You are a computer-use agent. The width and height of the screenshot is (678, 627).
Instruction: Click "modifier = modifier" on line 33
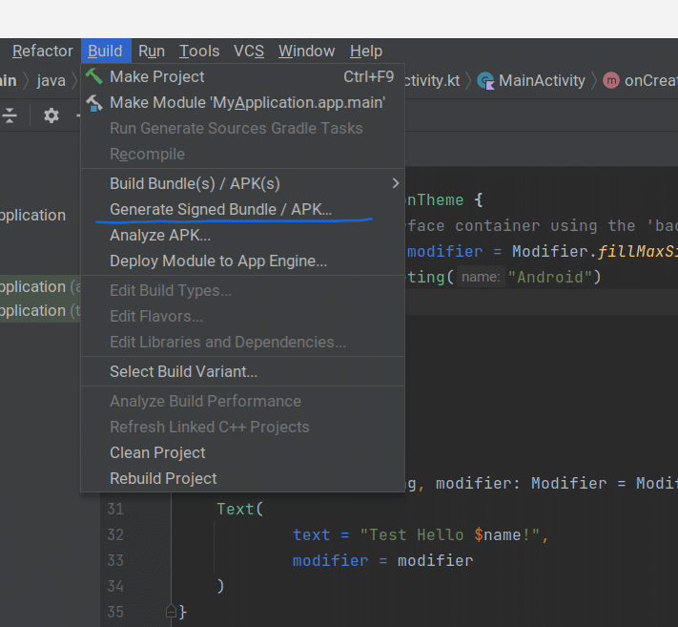(383, 560)
